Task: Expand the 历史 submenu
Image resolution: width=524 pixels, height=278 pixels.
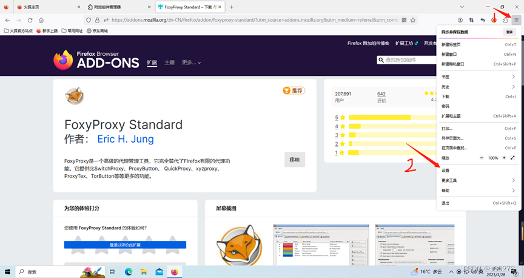Action: click(479, 87)
